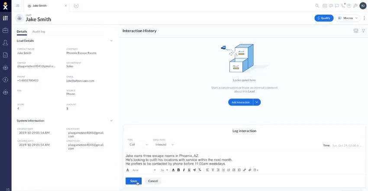Open the font size 16 dropdown
Screen dimensions: 368x191
(164, 170)
